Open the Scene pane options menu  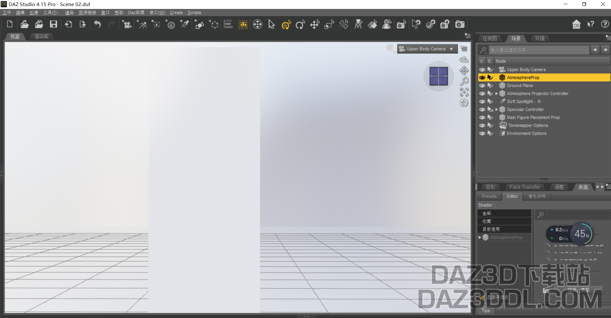point(608,38)
